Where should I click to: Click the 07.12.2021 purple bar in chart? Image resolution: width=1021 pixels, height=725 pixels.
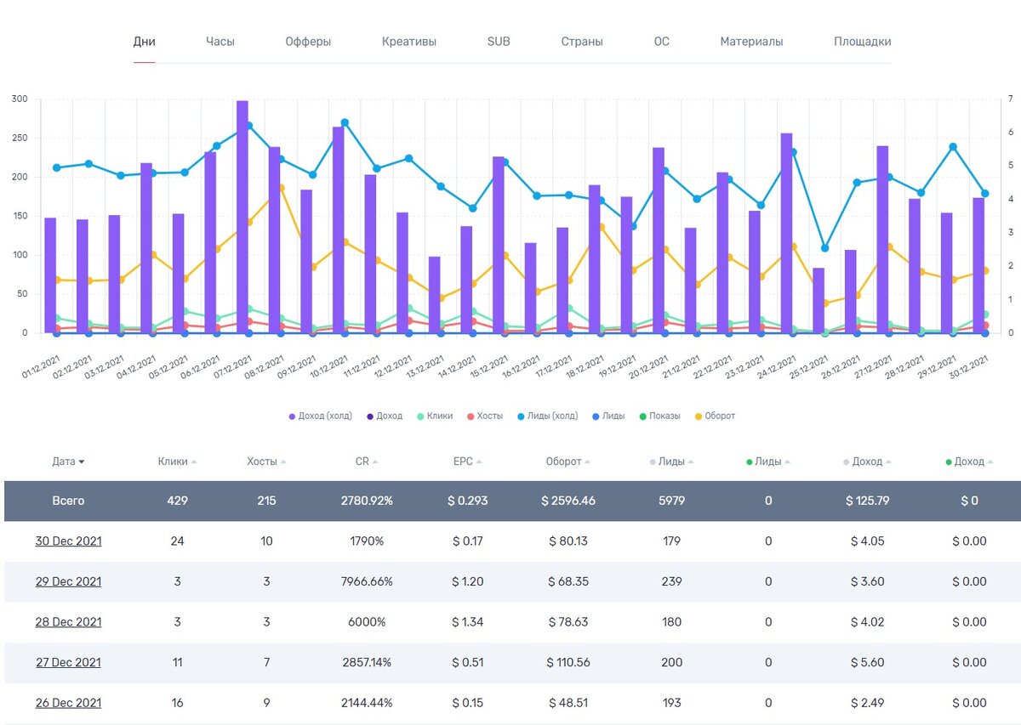point(242,217)
